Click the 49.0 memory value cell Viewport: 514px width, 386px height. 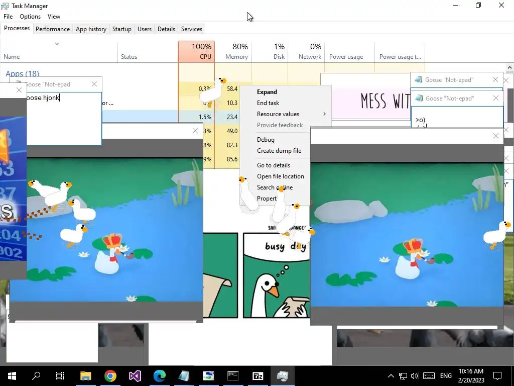(x=232, y=131)
